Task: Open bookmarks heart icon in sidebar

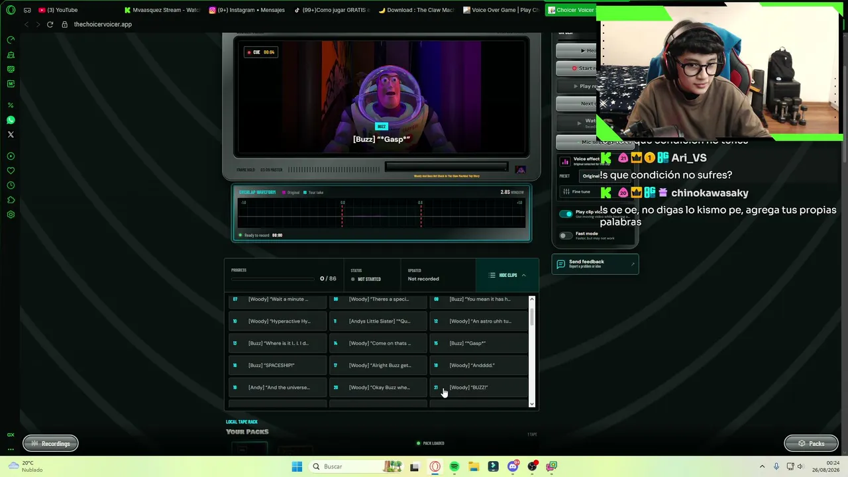Action: pyautogui.click(x=11, y=171)
